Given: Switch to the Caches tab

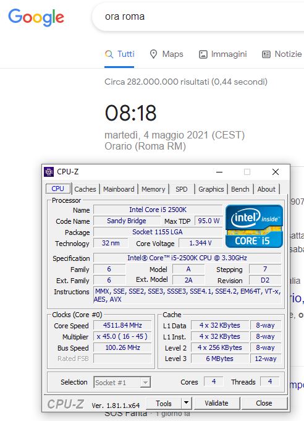Looking at the screenshot, I should (x=85, y=189).
